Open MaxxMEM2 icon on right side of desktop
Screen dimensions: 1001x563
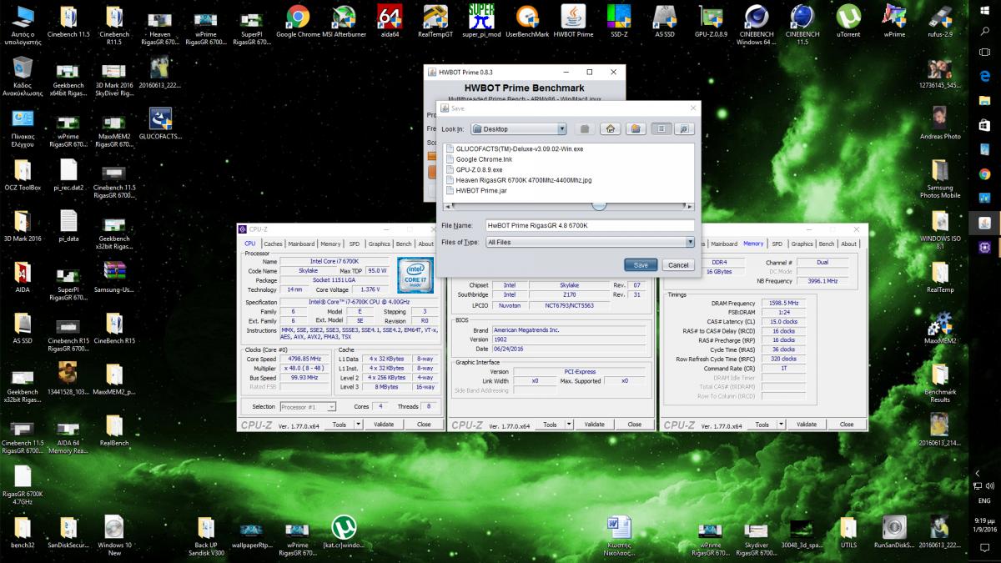pyautogui.click(x=941, y=328)
